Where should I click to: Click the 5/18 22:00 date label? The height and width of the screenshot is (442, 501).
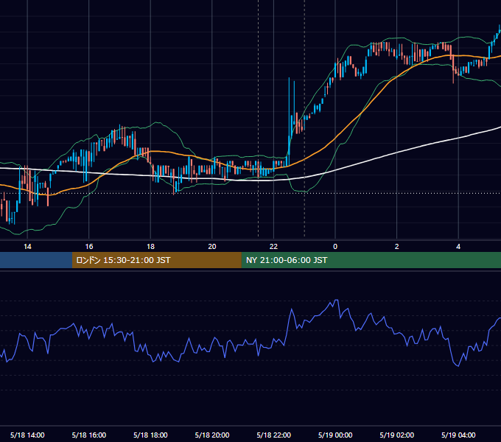pyautogui.click(x=274, y=435)
